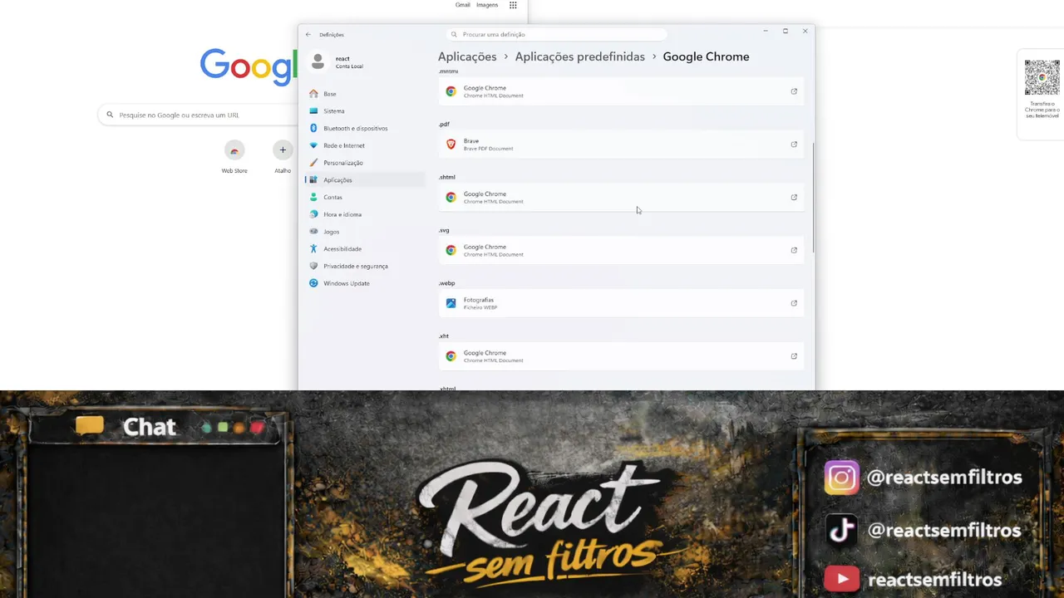Click the search magnifier in Settings search box
Screen dimensions: 1064x598
tap(454, 34)
